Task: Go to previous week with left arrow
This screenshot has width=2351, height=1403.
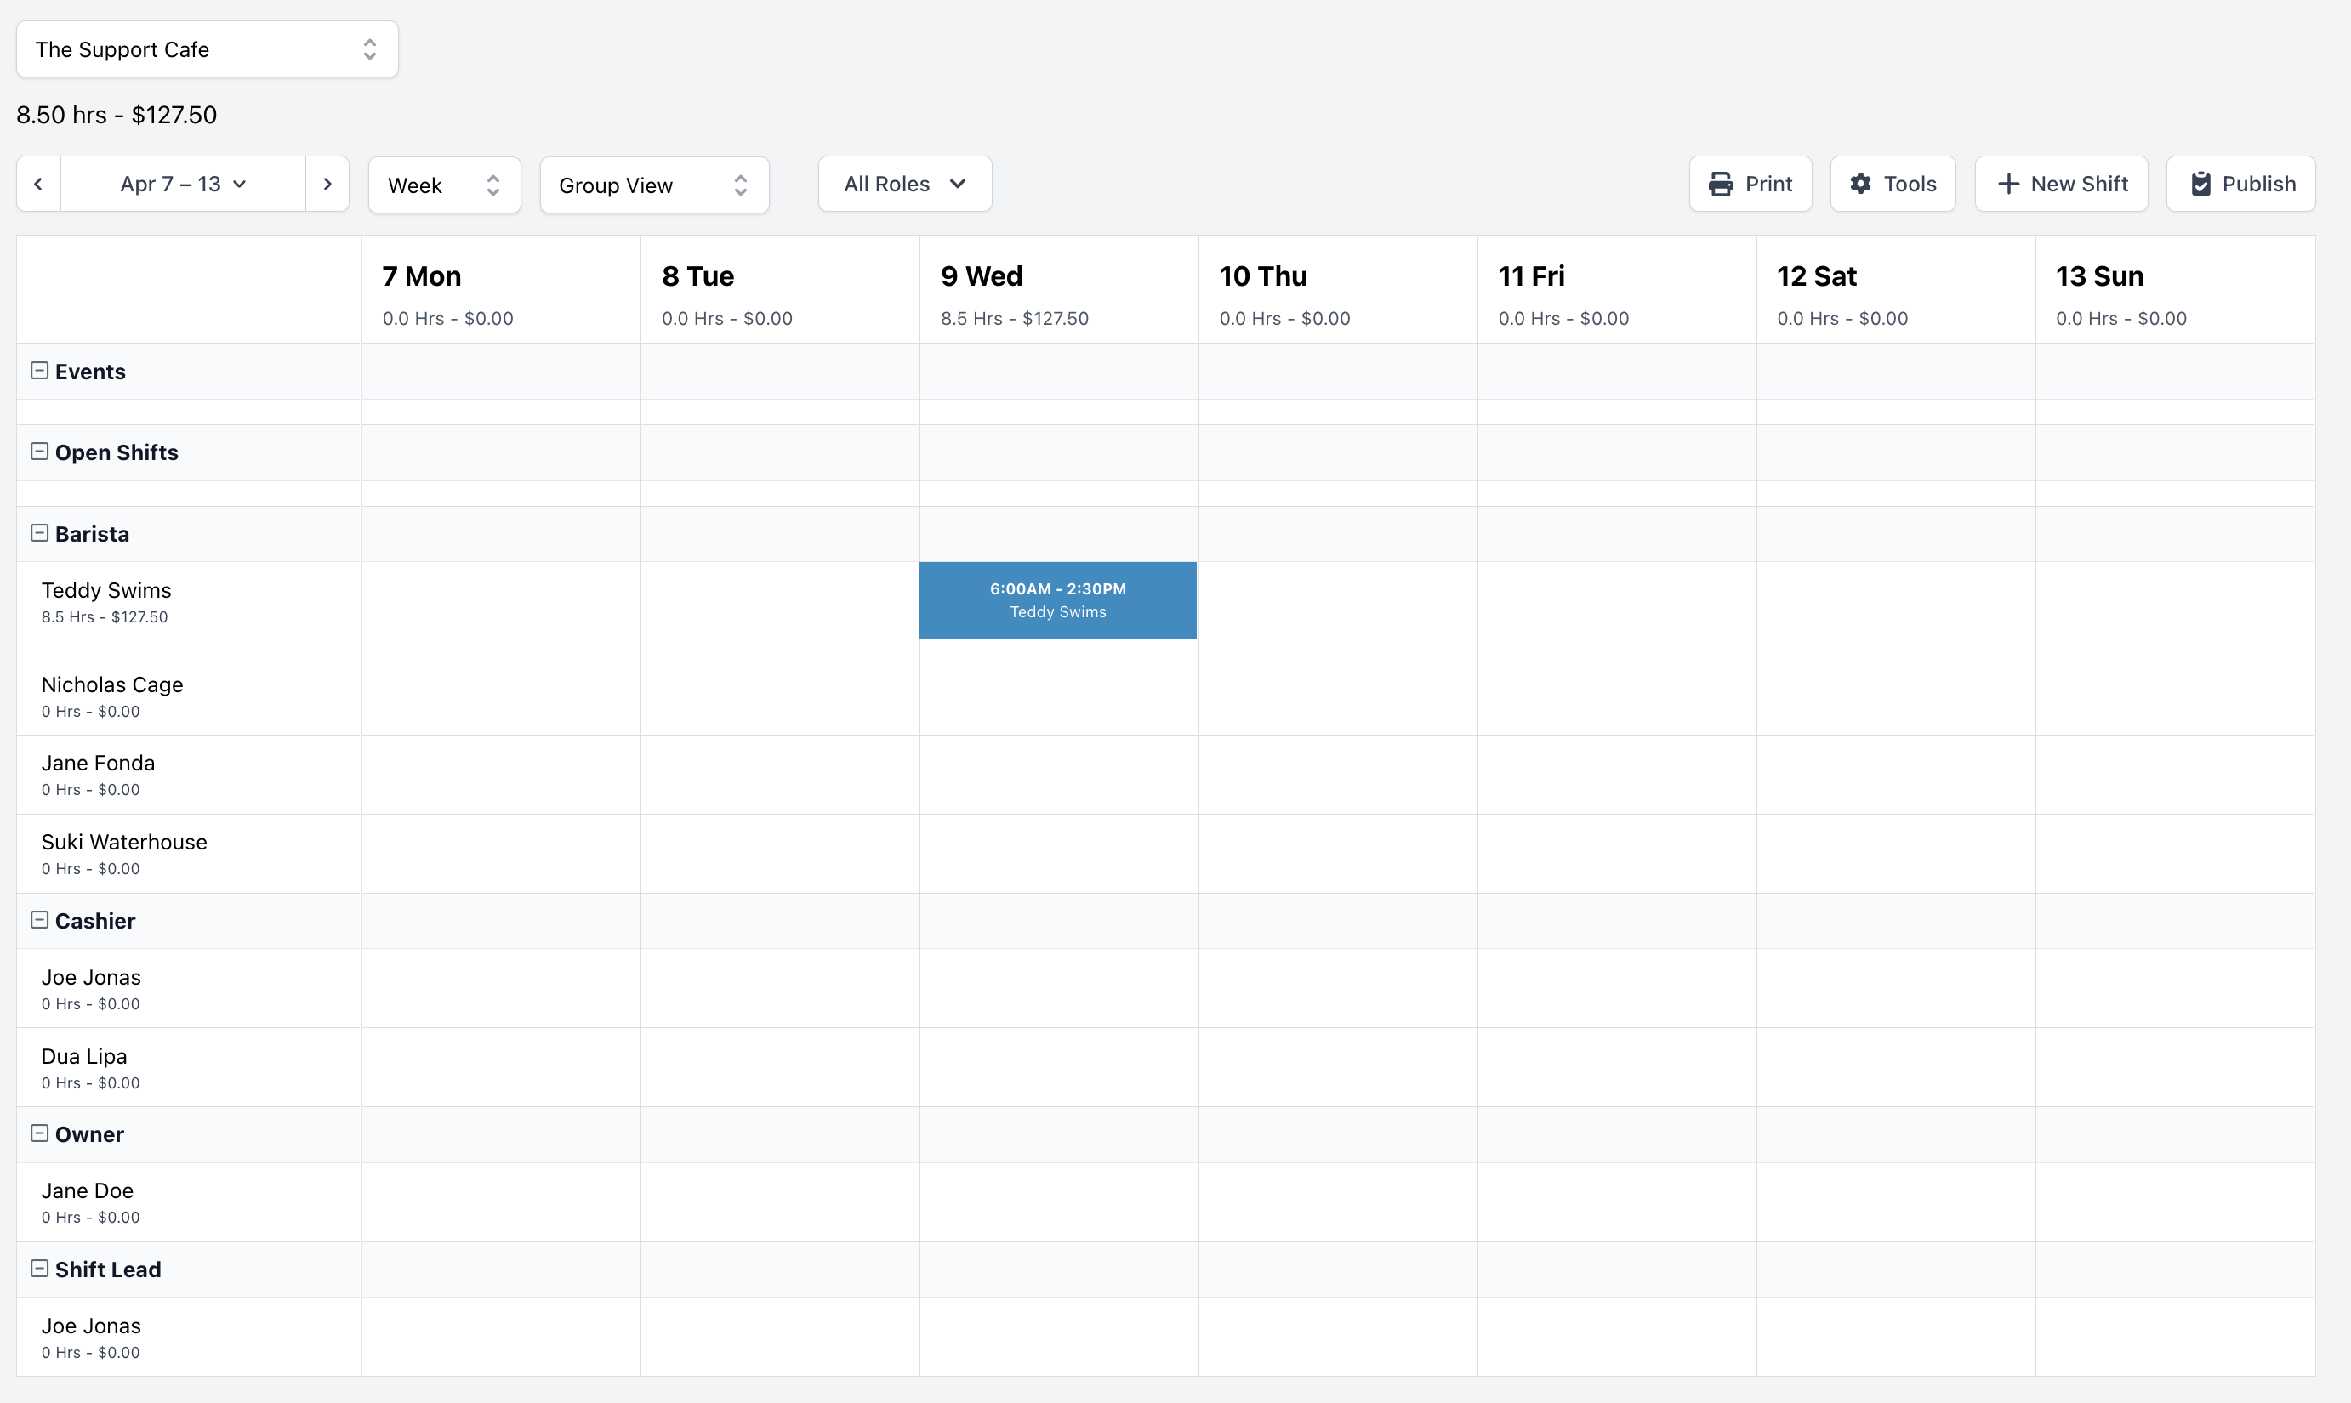Action: [39, 185]
